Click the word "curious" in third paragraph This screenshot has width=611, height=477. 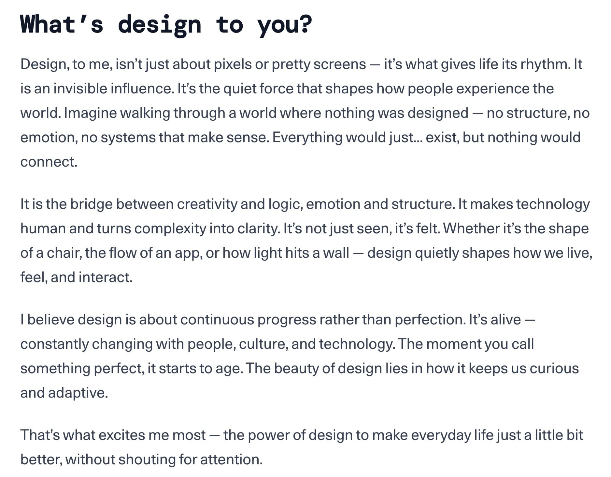click(554, 369)
